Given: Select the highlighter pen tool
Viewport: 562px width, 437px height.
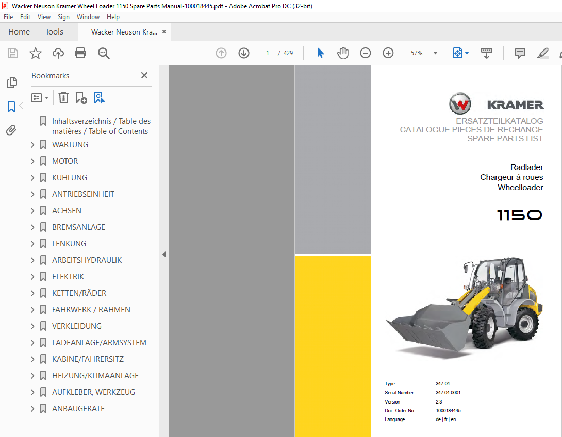Looking at the screenshot, I should coord(542,54).
